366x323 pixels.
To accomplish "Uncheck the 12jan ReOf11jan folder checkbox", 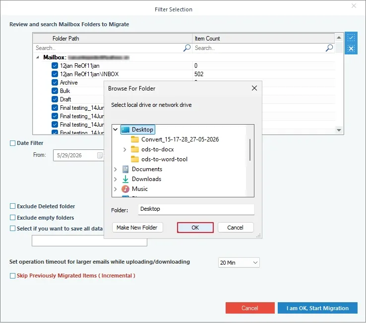I will (x=55, y=66).
